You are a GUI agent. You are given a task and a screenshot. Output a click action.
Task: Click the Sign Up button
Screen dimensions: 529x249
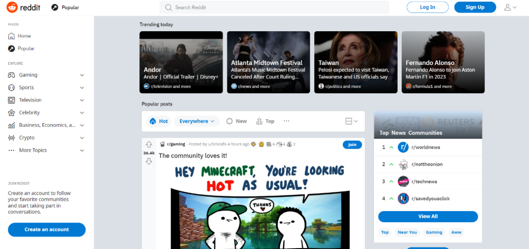tap(475, 7)
